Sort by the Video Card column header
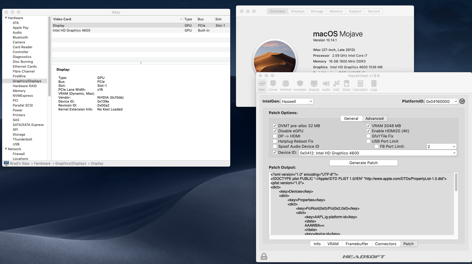The height and width of the screenshot is (264, 472). 118,19
